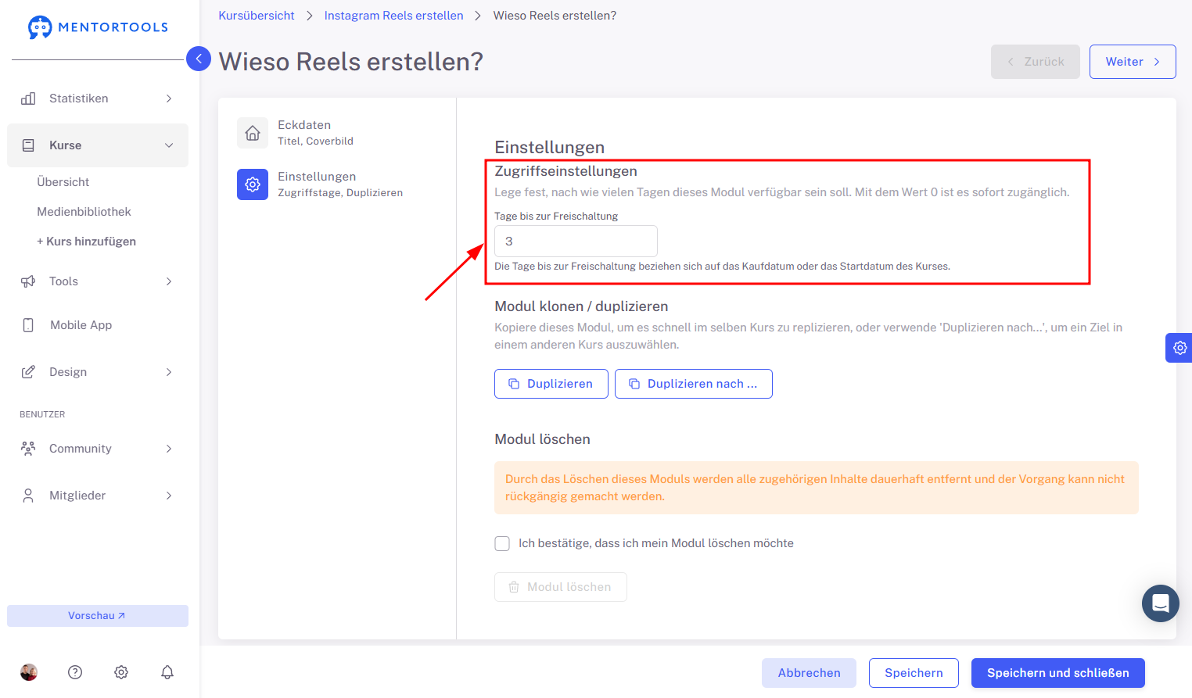Open the chat support bubble
Image resolution: width=1192 pixels, height=698 pixels.
pyautogui.click(x=1161, y=603)
